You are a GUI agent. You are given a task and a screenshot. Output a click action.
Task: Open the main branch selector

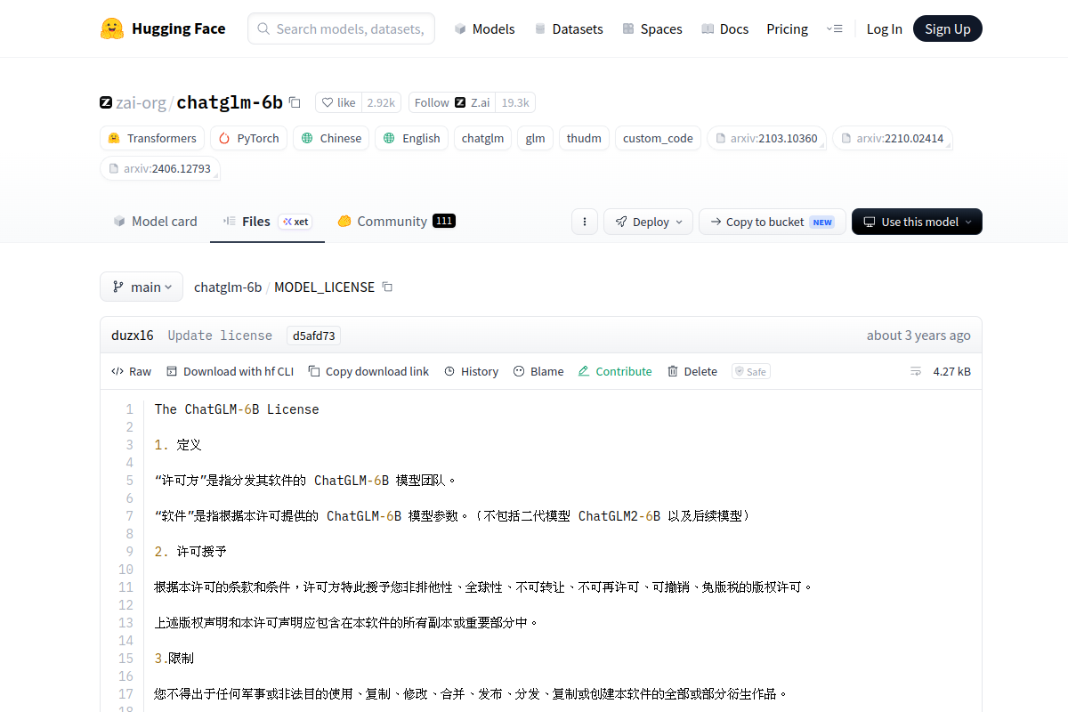coord(142,287)
